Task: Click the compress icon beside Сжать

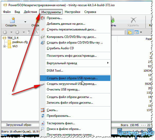Action: [x=43, y=110]
